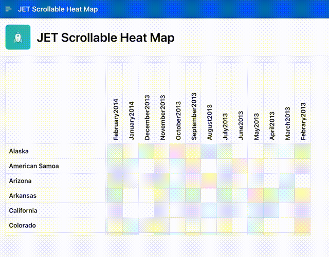Click Alaska October2013 heat map cell

click(x=177, y=151)
